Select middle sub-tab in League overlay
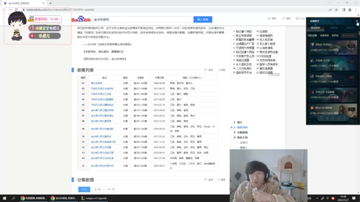 coord(324,35)
